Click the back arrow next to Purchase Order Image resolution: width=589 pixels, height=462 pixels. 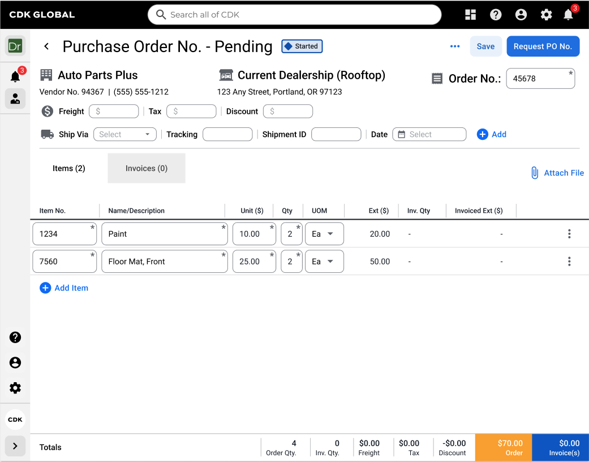coord(46,46)
